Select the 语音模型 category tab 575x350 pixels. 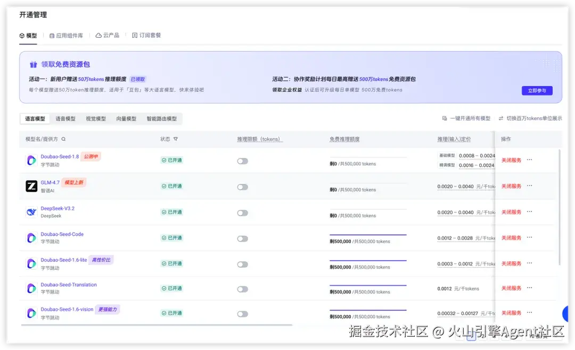pos(65,118)
